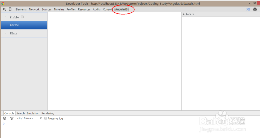This screenshot has height=138, width=260.
Task: Click the magnifier inspect element icon
Action: [4, 9]
